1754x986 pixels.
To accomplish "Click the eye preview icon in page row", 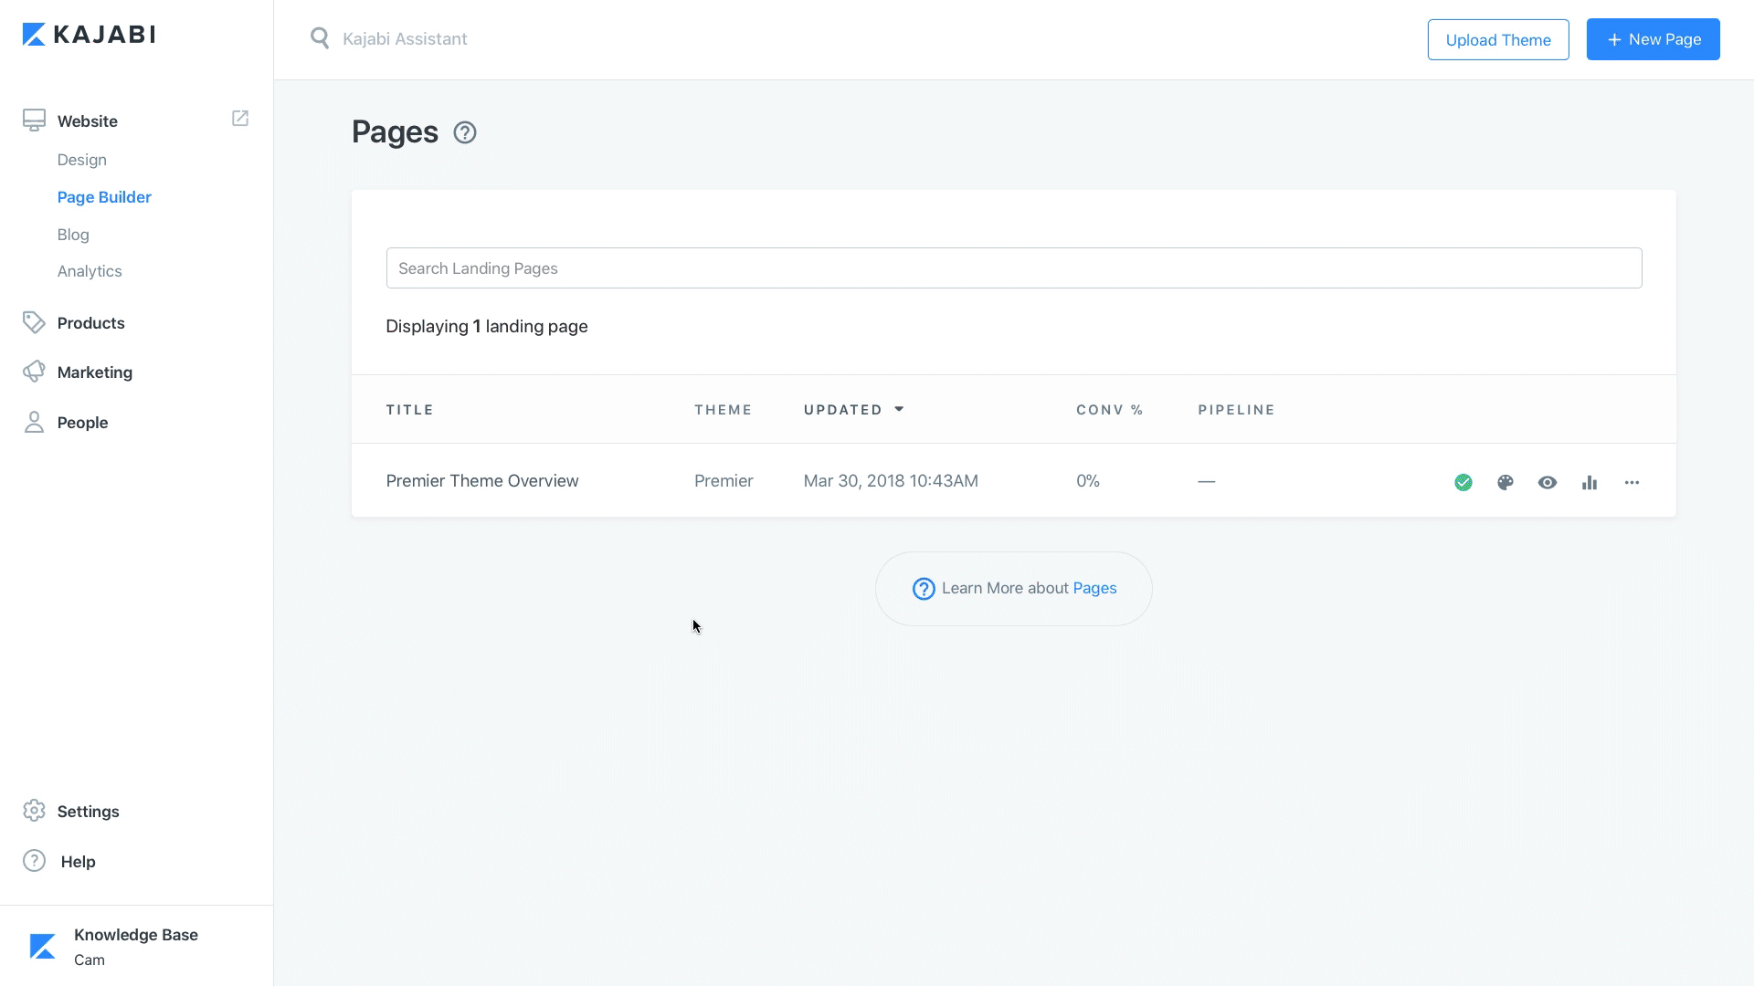I will 1548,482.
